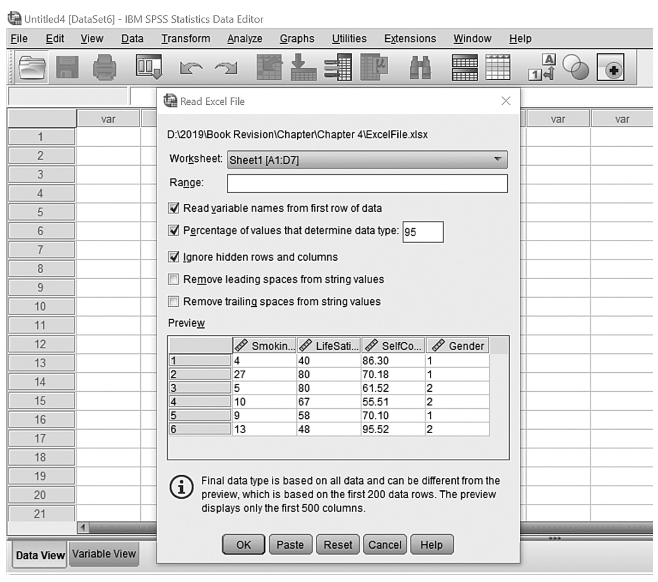Select the Gender preview column header
This screenshot has width=658, height=582.
click(457, 346)
